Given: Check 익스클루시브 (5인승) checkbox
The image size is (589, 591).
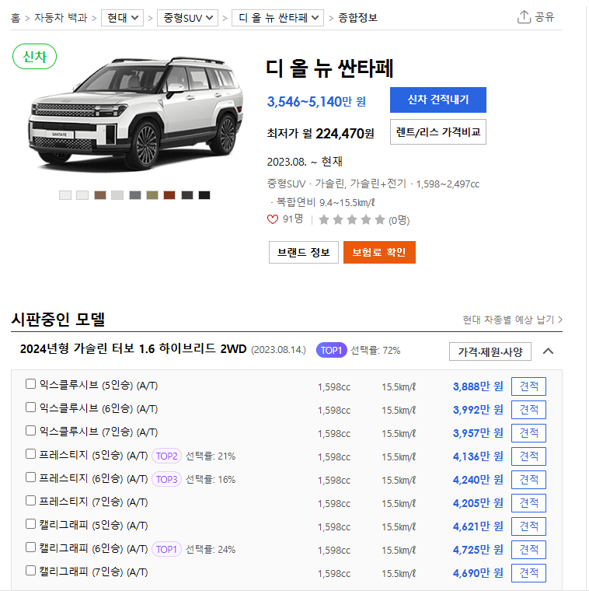Looking at the screenshot, I should [30, 384].
